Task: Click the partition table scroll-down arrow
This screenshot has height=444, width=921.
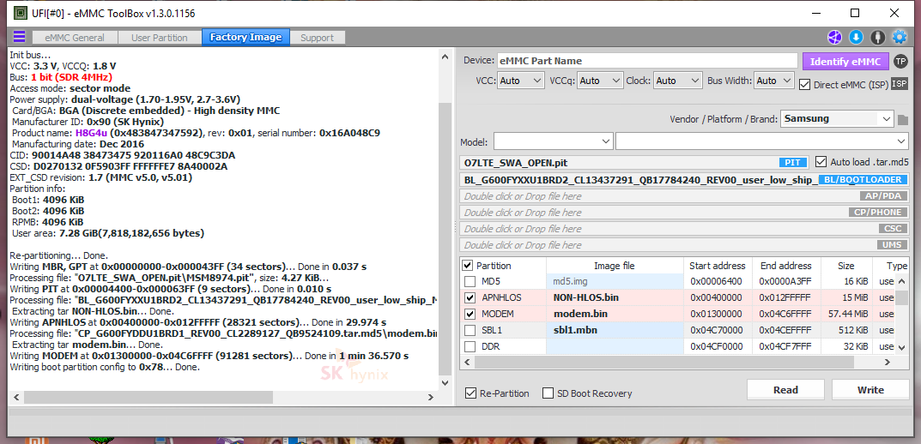Action: tap(900, 347)
